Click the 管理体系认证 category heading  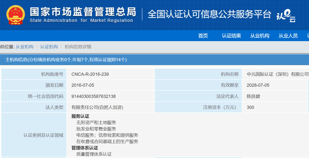tap(84, 148)
